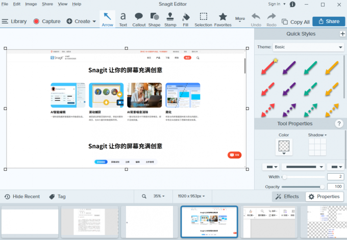
Task: Click the Width slider
Action: click(x=303, y=177)
